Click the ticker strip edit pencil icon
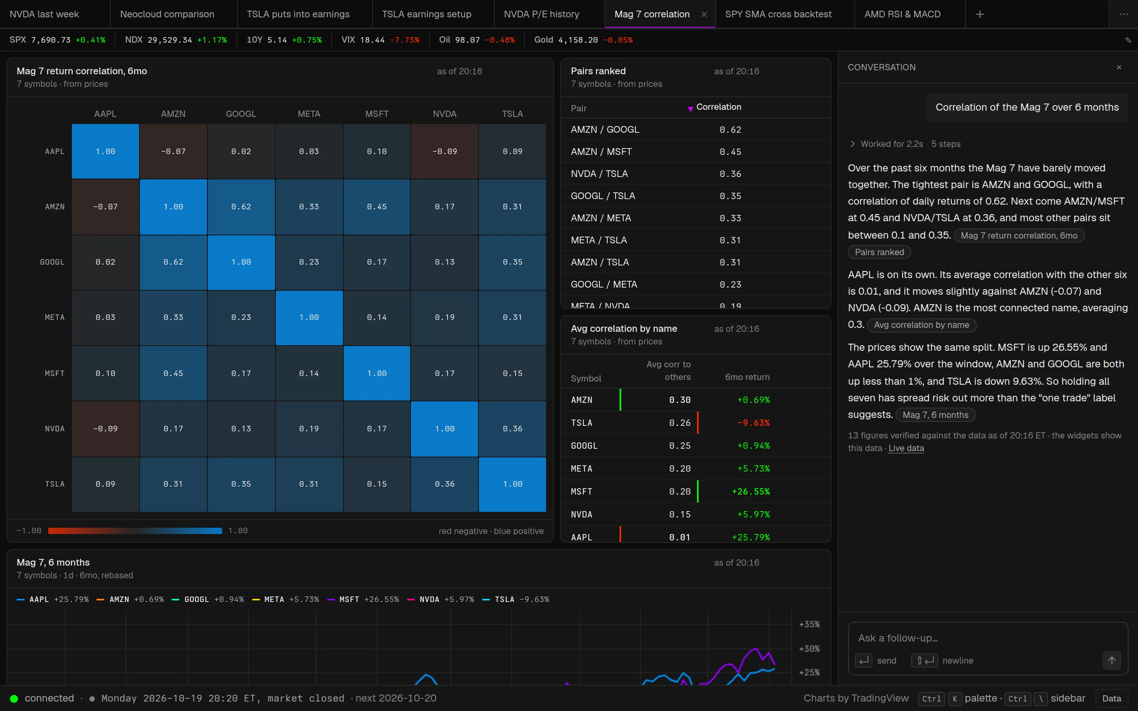The width and height of the screenshot is (1138, 711). 1128,40
